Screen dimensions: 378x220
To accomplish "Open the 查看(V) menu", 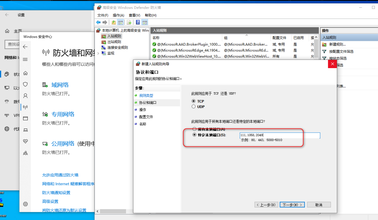I will 134,15.
